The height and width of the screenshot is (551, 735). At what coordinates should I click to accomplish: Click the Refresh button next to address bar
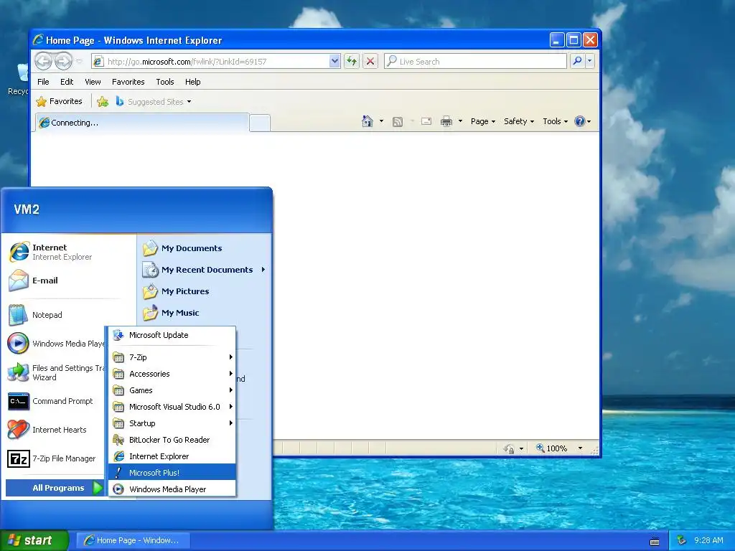(352, 61)
